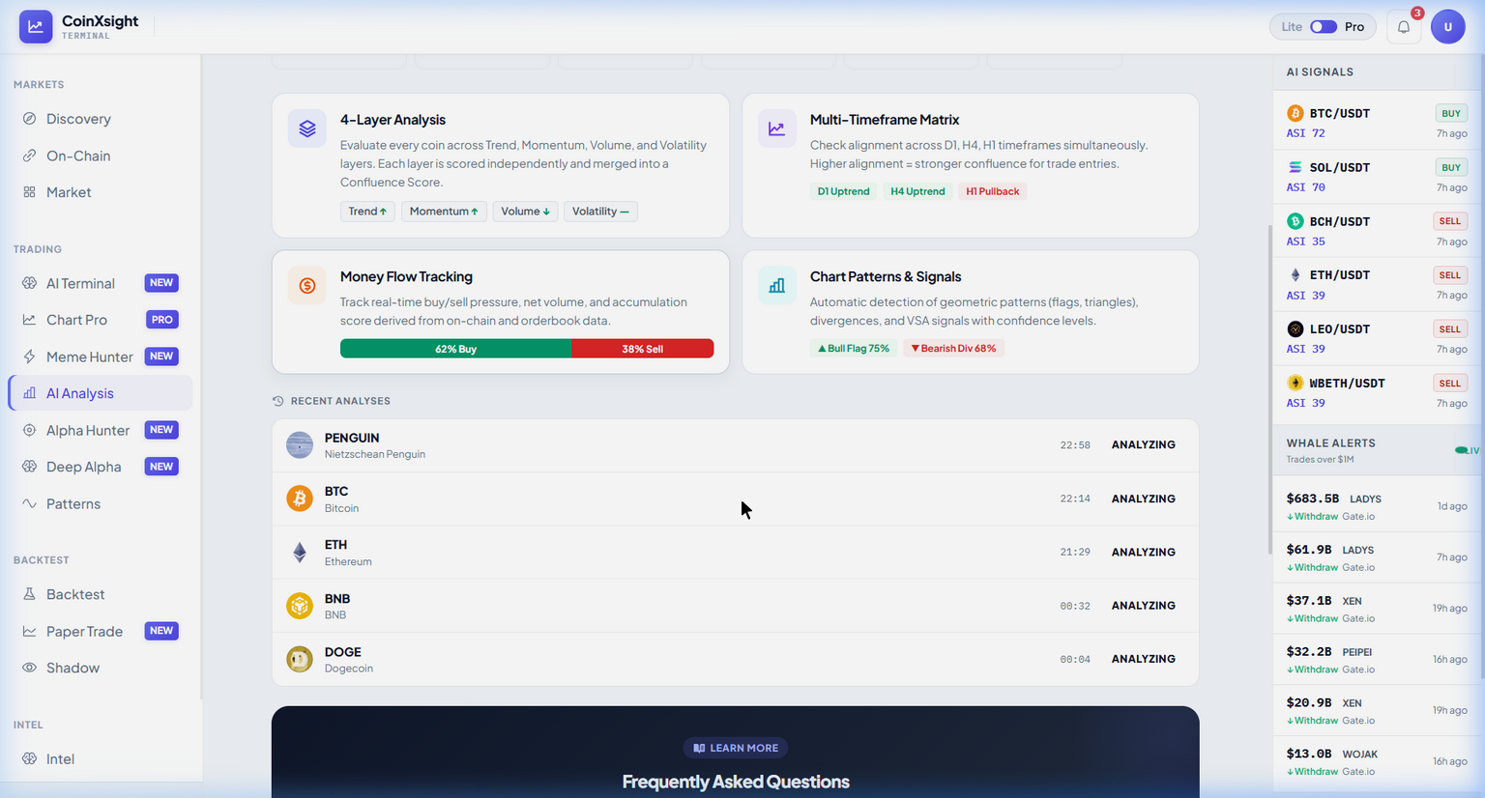Click the Bull Flag 75% badge

(x=854, y=349)
